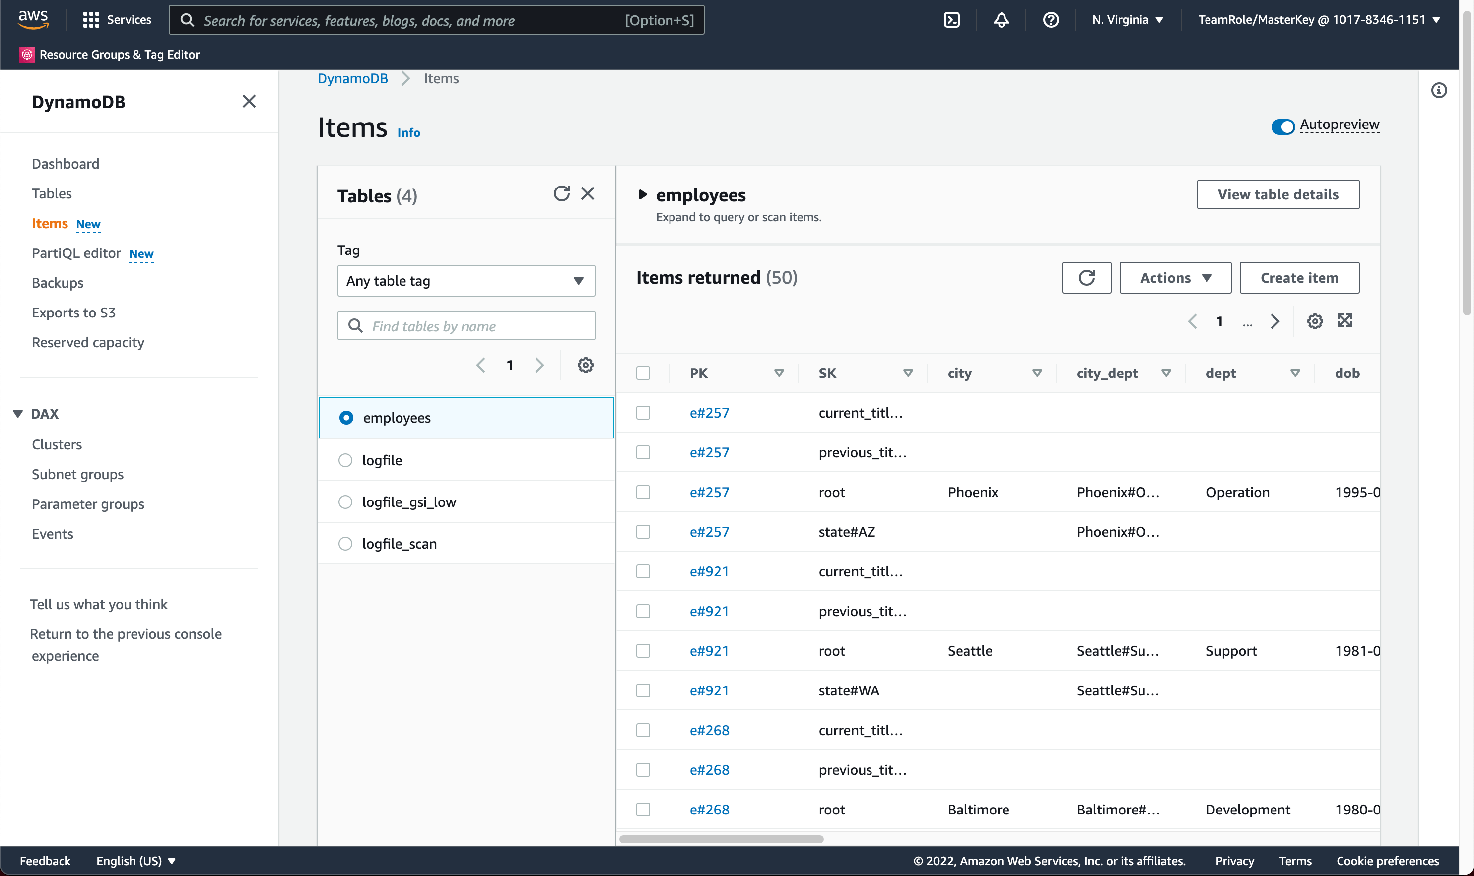Open the notifications bell
1474x876 pixels.
1001,20
